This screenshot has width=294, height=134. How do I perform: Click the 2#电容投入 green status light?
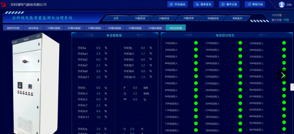click(x=196, y=49)
